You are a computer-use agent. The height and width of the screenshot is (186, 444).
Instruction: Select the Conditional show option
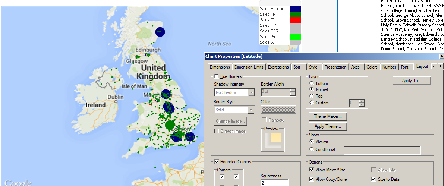(312, 149)
